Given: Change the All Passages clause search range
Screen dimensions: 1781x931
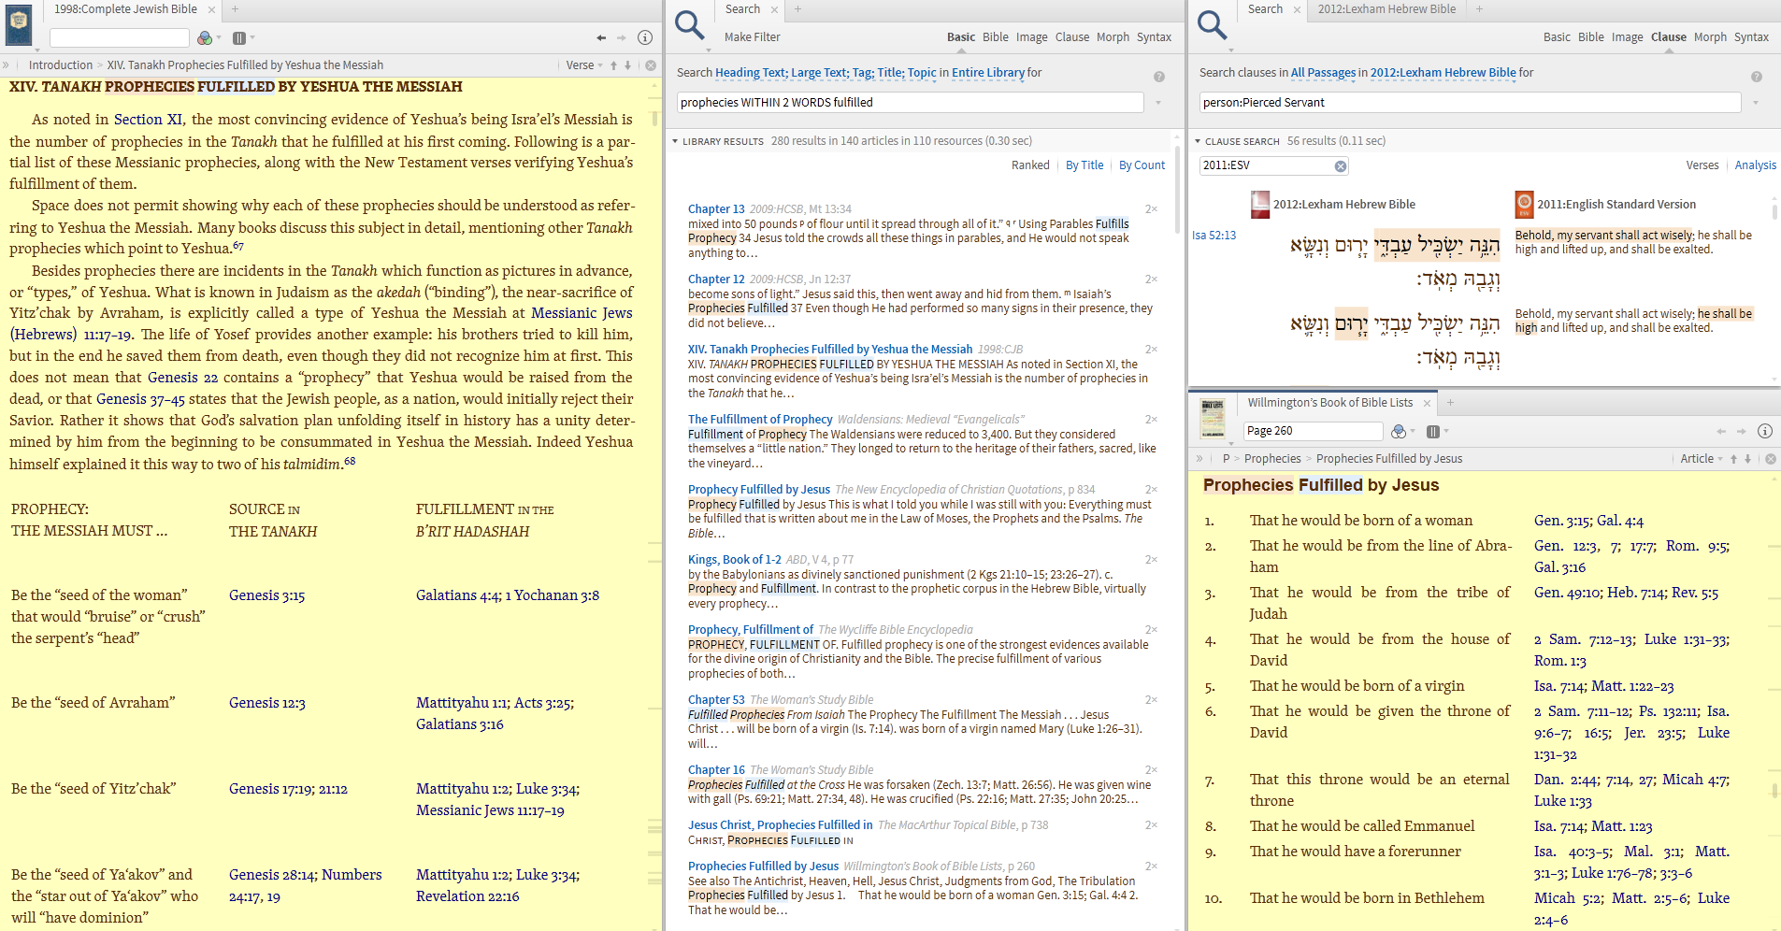Looking at the screenshot, I should click(x=1323, y=73).
